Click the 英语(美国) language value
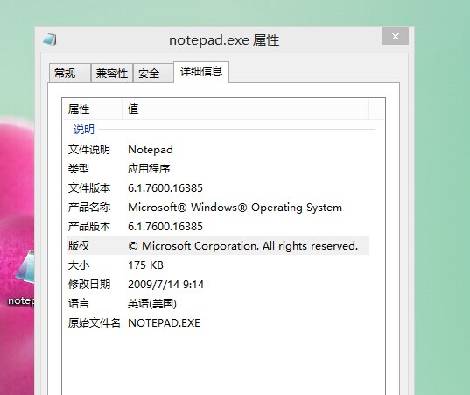This screenshot has height=395, width=470. [x=152, y=304]
